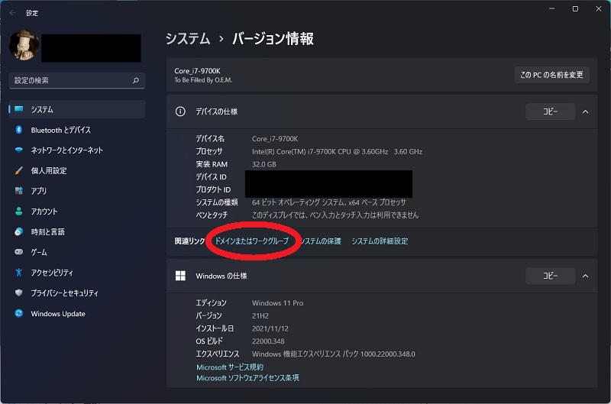Click the '21H2' version value
The image size is (611, 404).
pyautogui.click(x=260, y=315)
